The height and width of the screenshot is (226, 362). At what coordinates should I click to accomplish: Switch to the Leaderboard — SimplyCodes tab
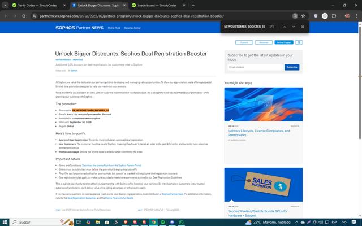pos(157,5)
